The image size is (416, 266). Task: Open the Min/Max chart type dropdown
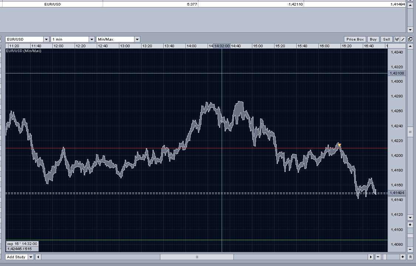click(x=137, y=39)
